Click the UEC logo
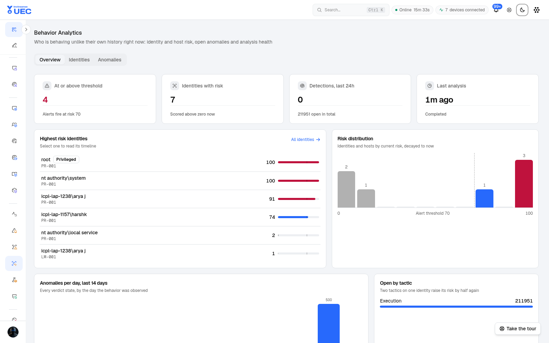 tap(19, 10)
